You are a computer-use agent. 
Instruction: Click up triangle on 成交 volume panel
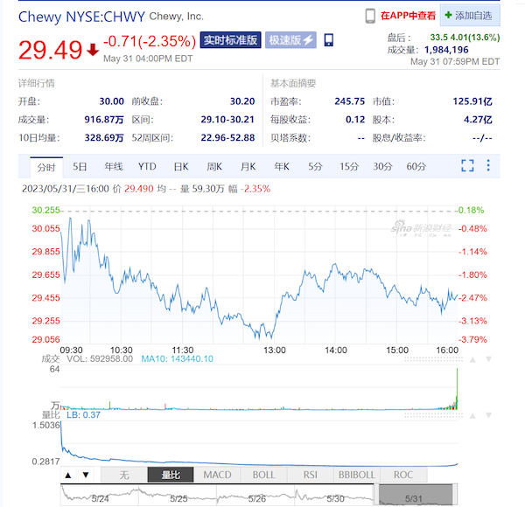pyautogui.click(x=472, y=359)
